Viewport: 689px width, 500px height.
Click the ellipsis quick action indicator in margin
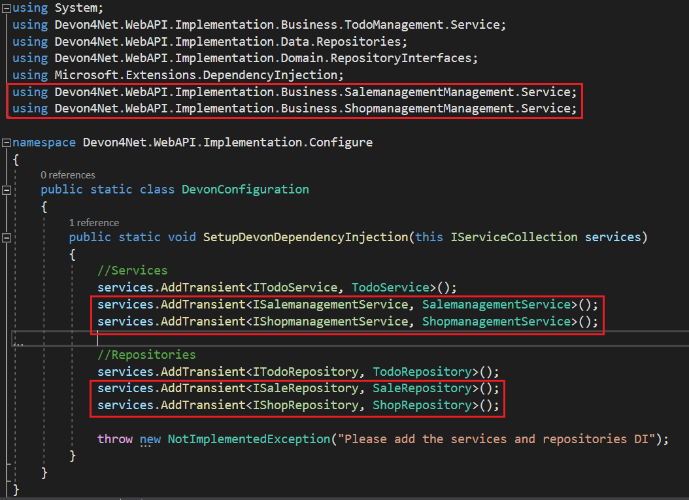click(x=17, y=342)
